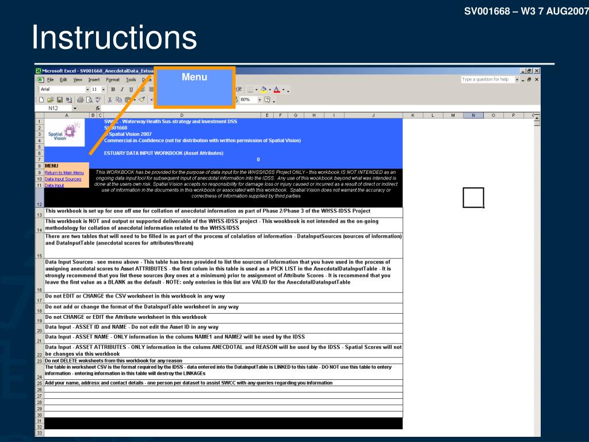Open the Edit menu
The image size is (589, 442).
pos(63,79)
